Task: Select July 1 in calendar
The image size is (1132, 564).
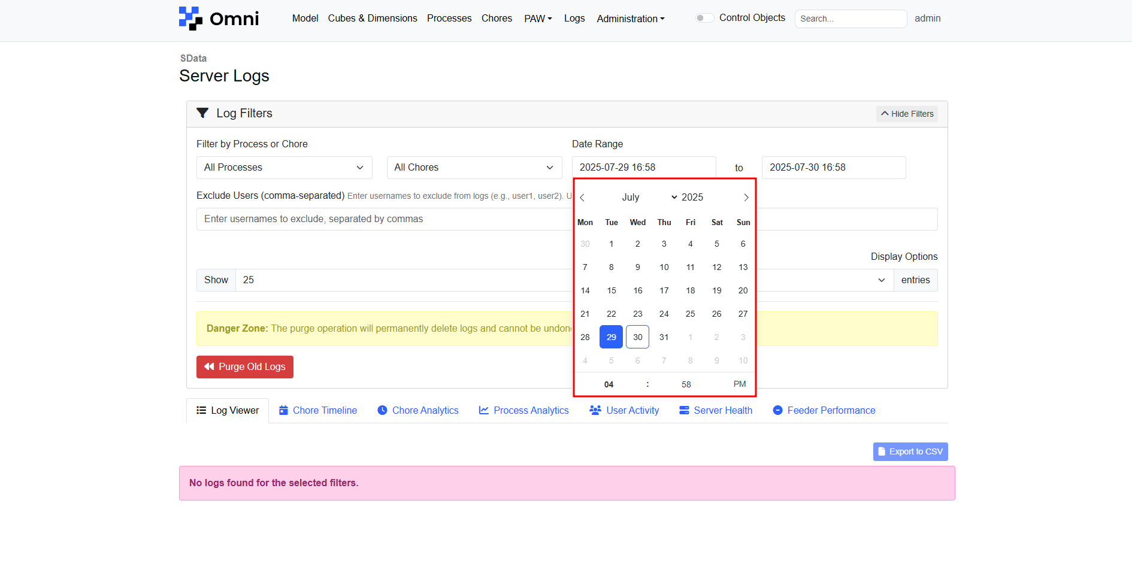Action: click(x=611, y=244)
